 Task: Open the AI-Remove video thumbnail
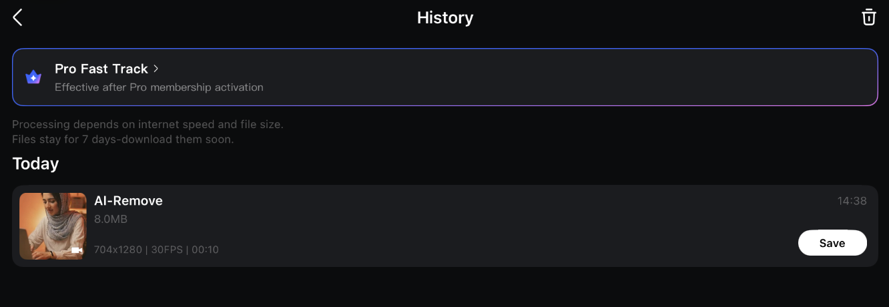53,226
